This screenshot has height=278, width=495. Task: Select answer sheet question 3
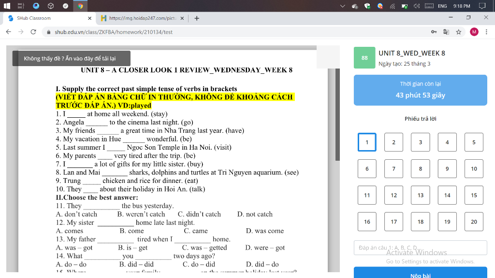pos(421,142)
